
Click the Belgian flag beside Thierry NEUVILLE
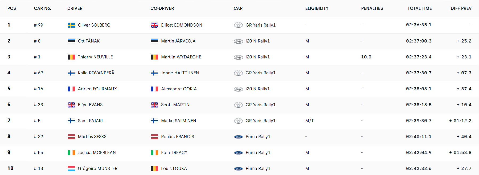click(71, 57)
